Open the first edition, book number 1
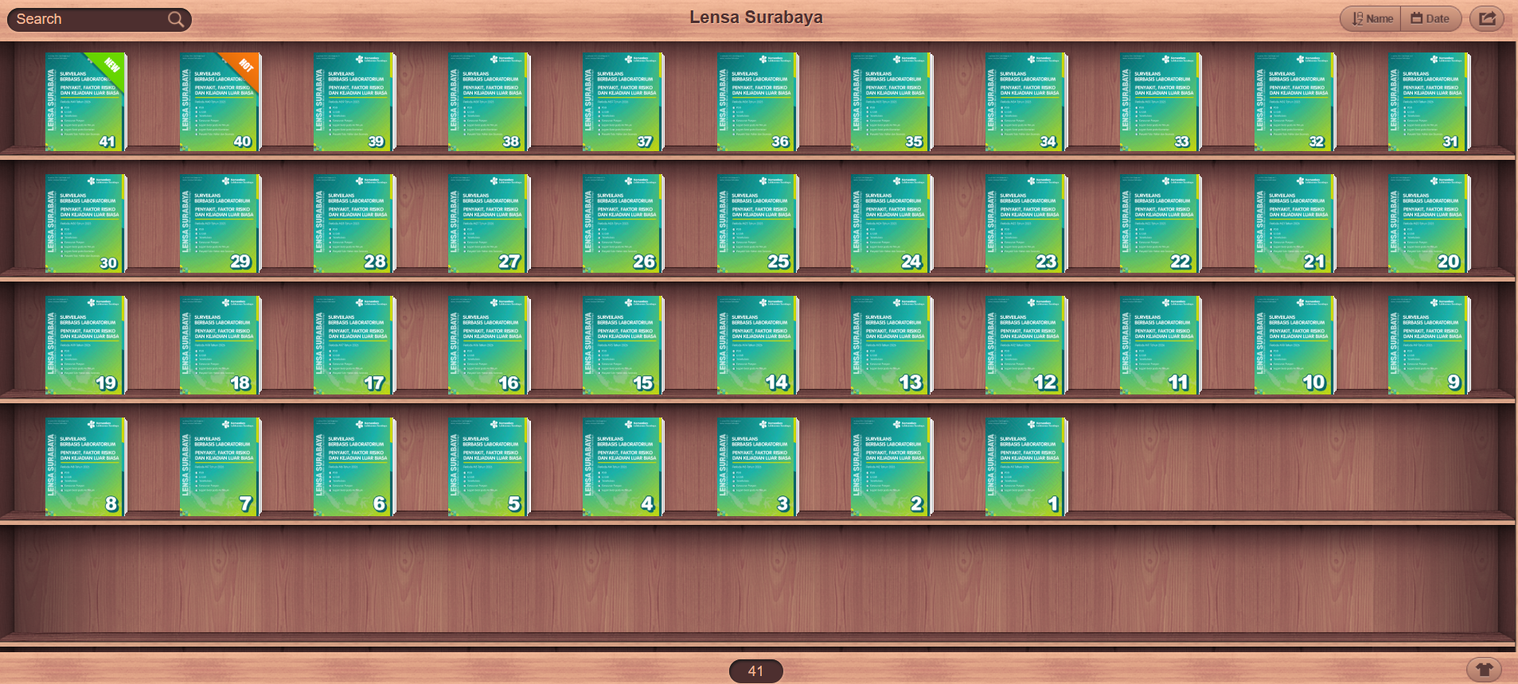The width and height of the screenshot is (1518, 684). pos(1026,467)
